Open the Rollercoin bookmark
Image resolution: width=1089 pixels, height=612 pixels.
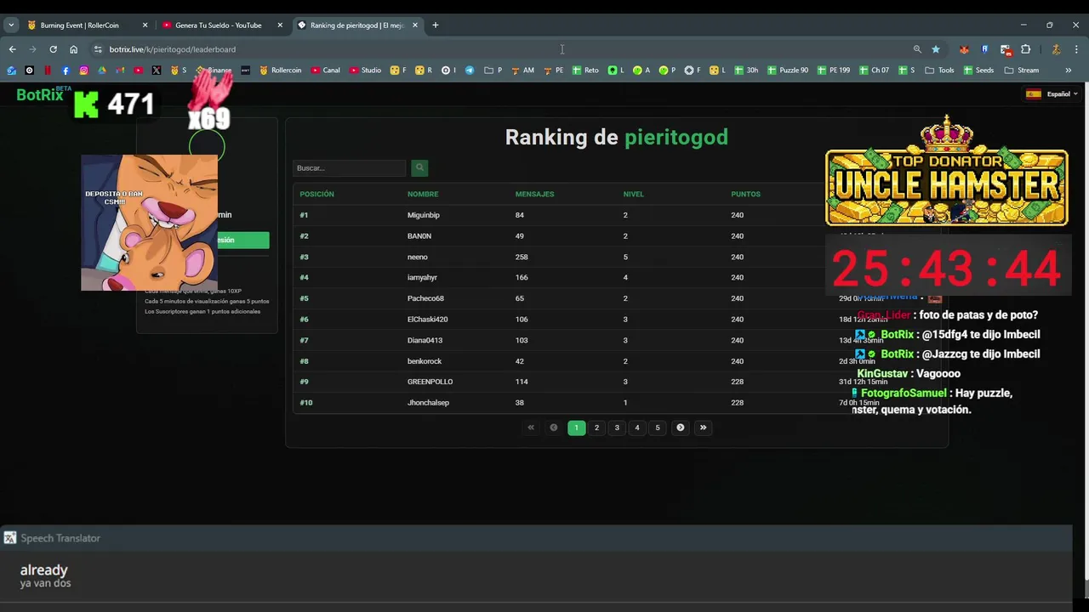(281, 71)
